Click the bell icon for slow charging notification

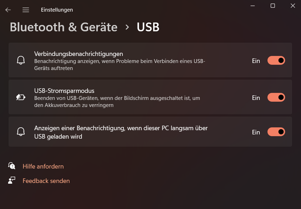pos(21,132)
